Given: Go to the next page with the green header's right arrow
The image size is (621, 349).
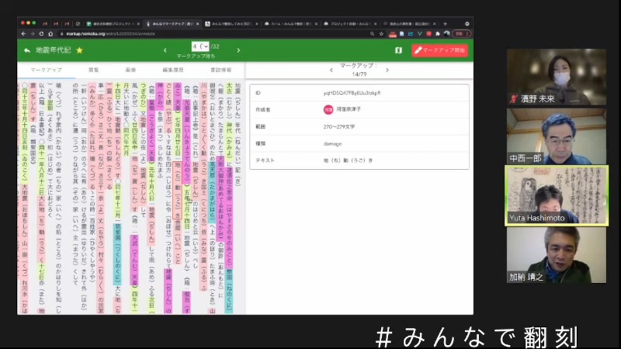Looking at the screenshot, I should coord(239,50).
